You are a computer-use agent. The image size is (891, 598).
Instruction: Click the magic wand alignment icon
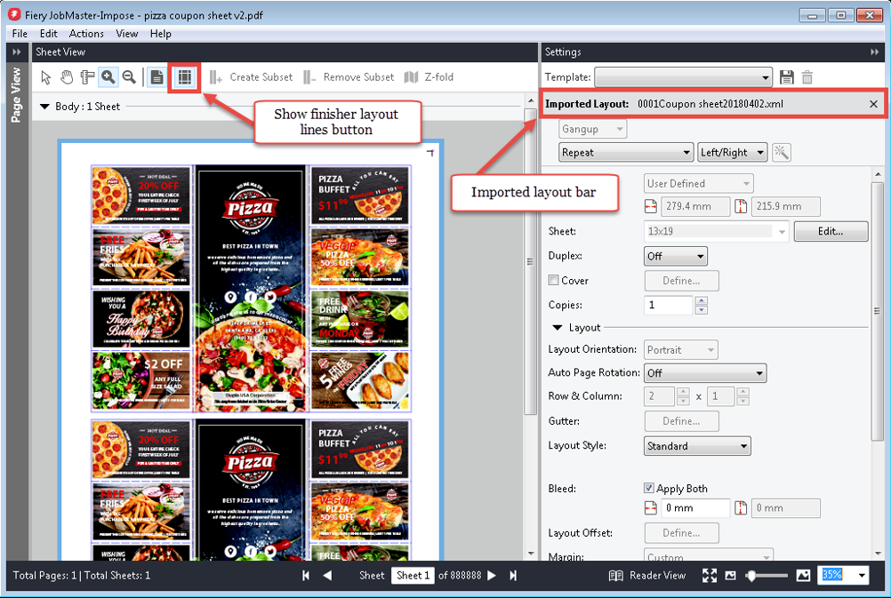tap(782, 152)
